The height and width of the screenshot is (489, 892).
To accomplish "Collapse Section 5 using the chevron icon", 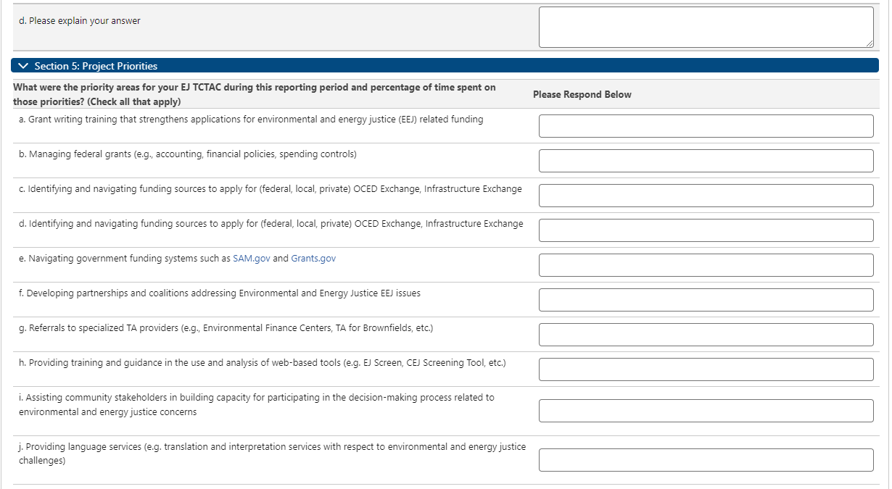I will (23, 66).
